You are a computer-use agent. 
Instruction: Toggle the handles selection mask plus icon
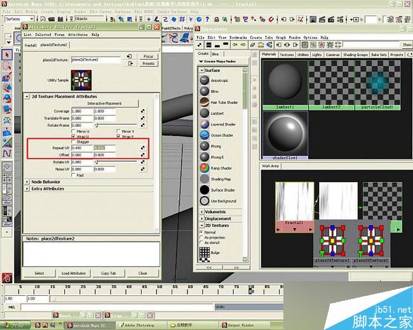coord(149,19)
